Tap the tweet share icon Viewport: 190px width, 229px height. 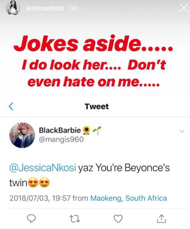point(161,218)
